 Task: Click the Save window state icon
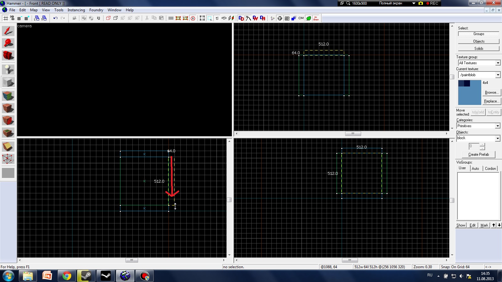point(44,18)
